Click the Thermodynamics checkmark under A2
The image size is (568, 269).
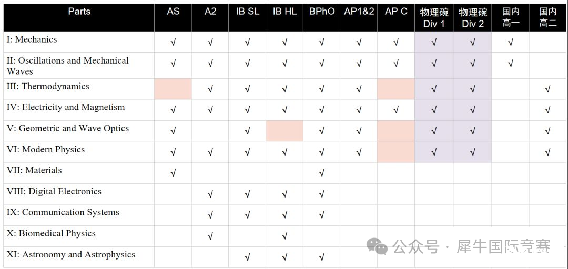[x=210, y=89]
